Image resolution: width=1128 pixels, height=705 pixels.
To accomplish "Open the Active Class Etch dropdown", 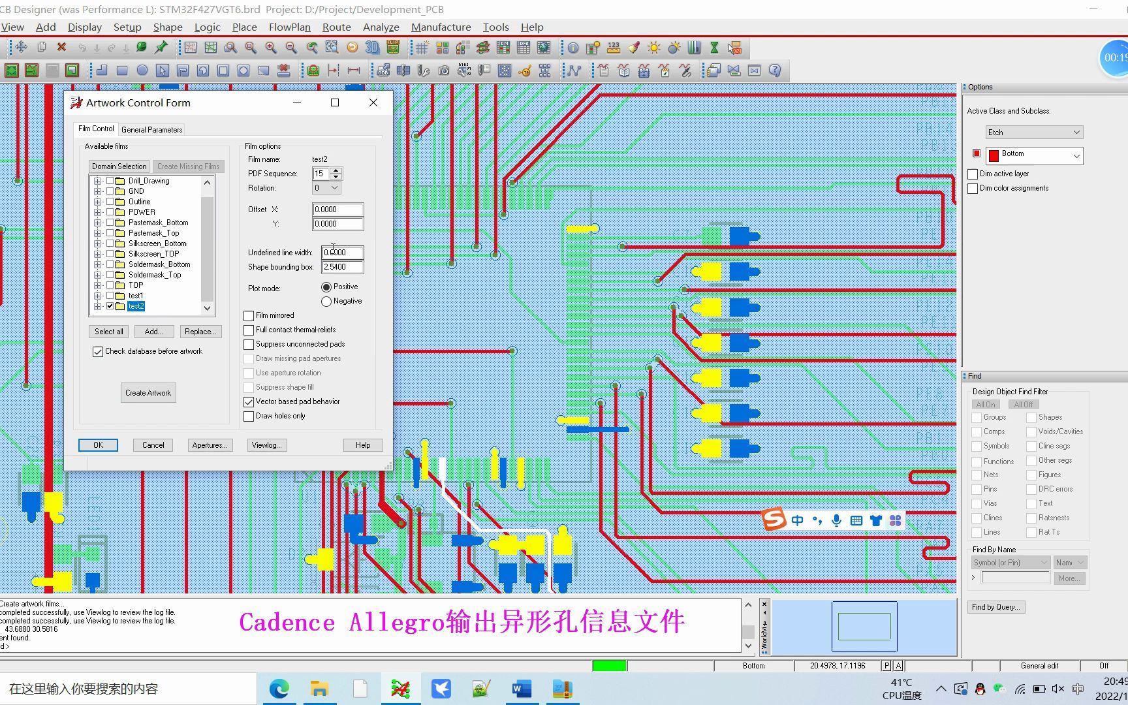I will [1033, 132].
